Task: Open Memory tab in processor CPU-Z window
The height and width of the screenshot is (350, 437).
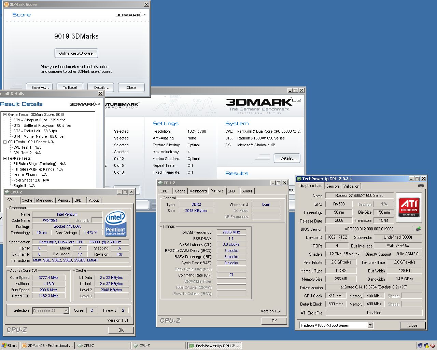Action: pos(64,200)
